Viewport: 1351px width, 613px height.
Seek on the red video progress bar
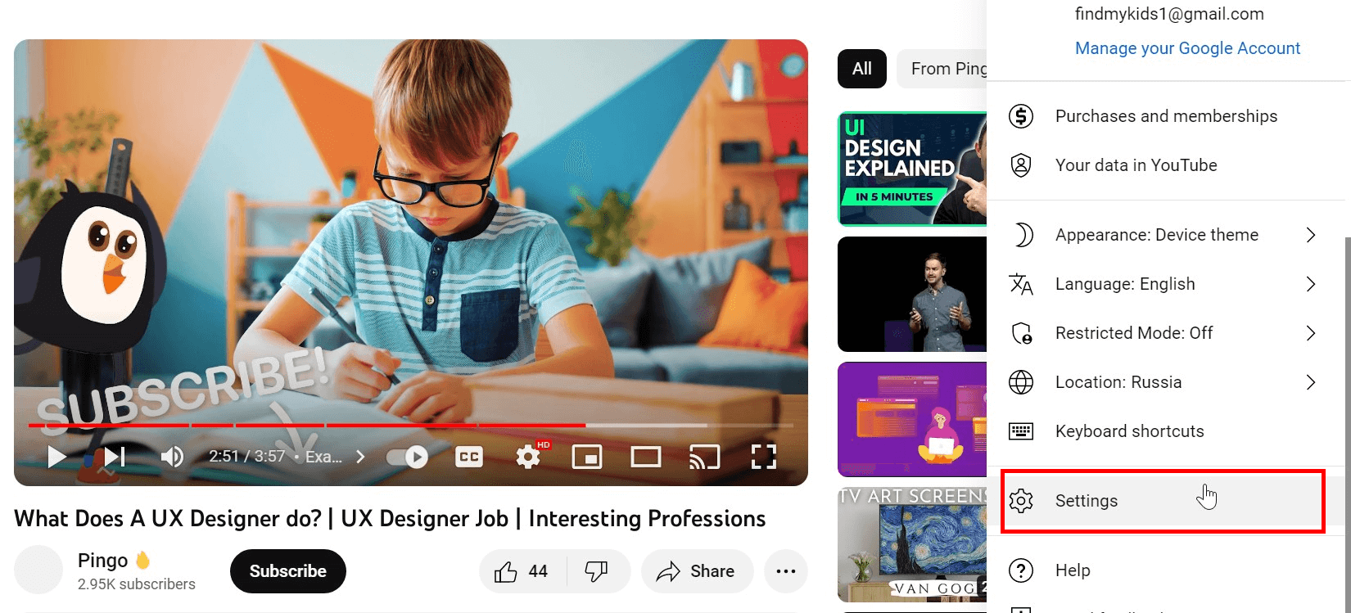tap(328, 426)
